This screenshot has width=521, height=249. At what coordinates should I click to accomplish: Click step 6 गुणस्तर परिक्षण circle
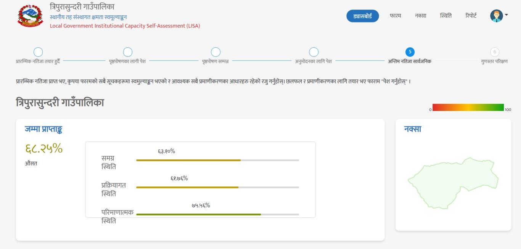click(x=495, y=52)
